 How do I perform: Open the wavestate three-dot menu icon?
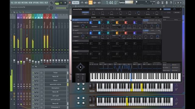click(180, 9)
